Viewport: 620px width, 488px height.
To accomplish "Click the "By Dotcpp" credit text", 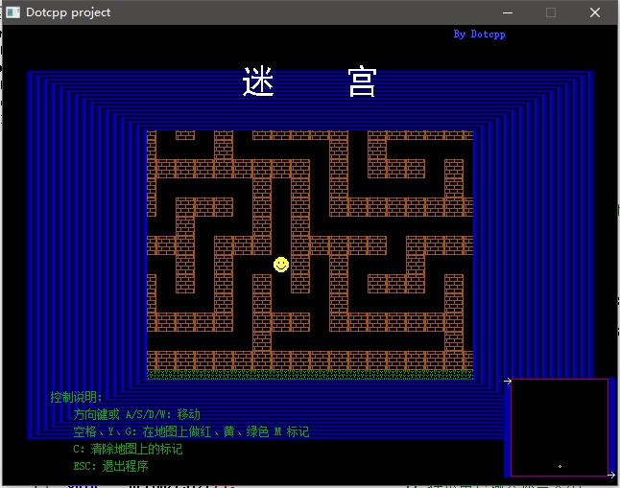I will pyautogui.click(x=479, y=35).
